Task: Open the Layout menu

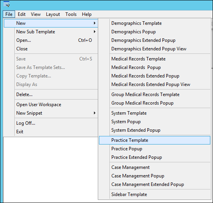Action: pyautogui.click(x=53, y=14)
